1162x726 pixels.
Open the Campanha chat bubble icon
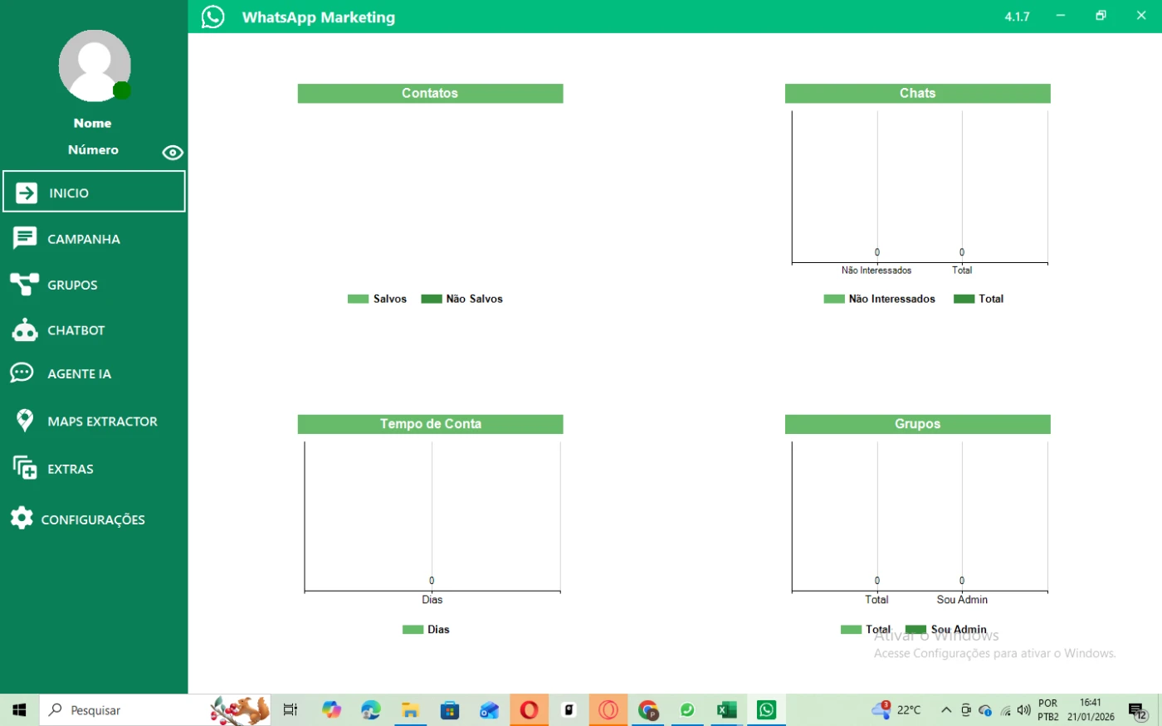25,239
